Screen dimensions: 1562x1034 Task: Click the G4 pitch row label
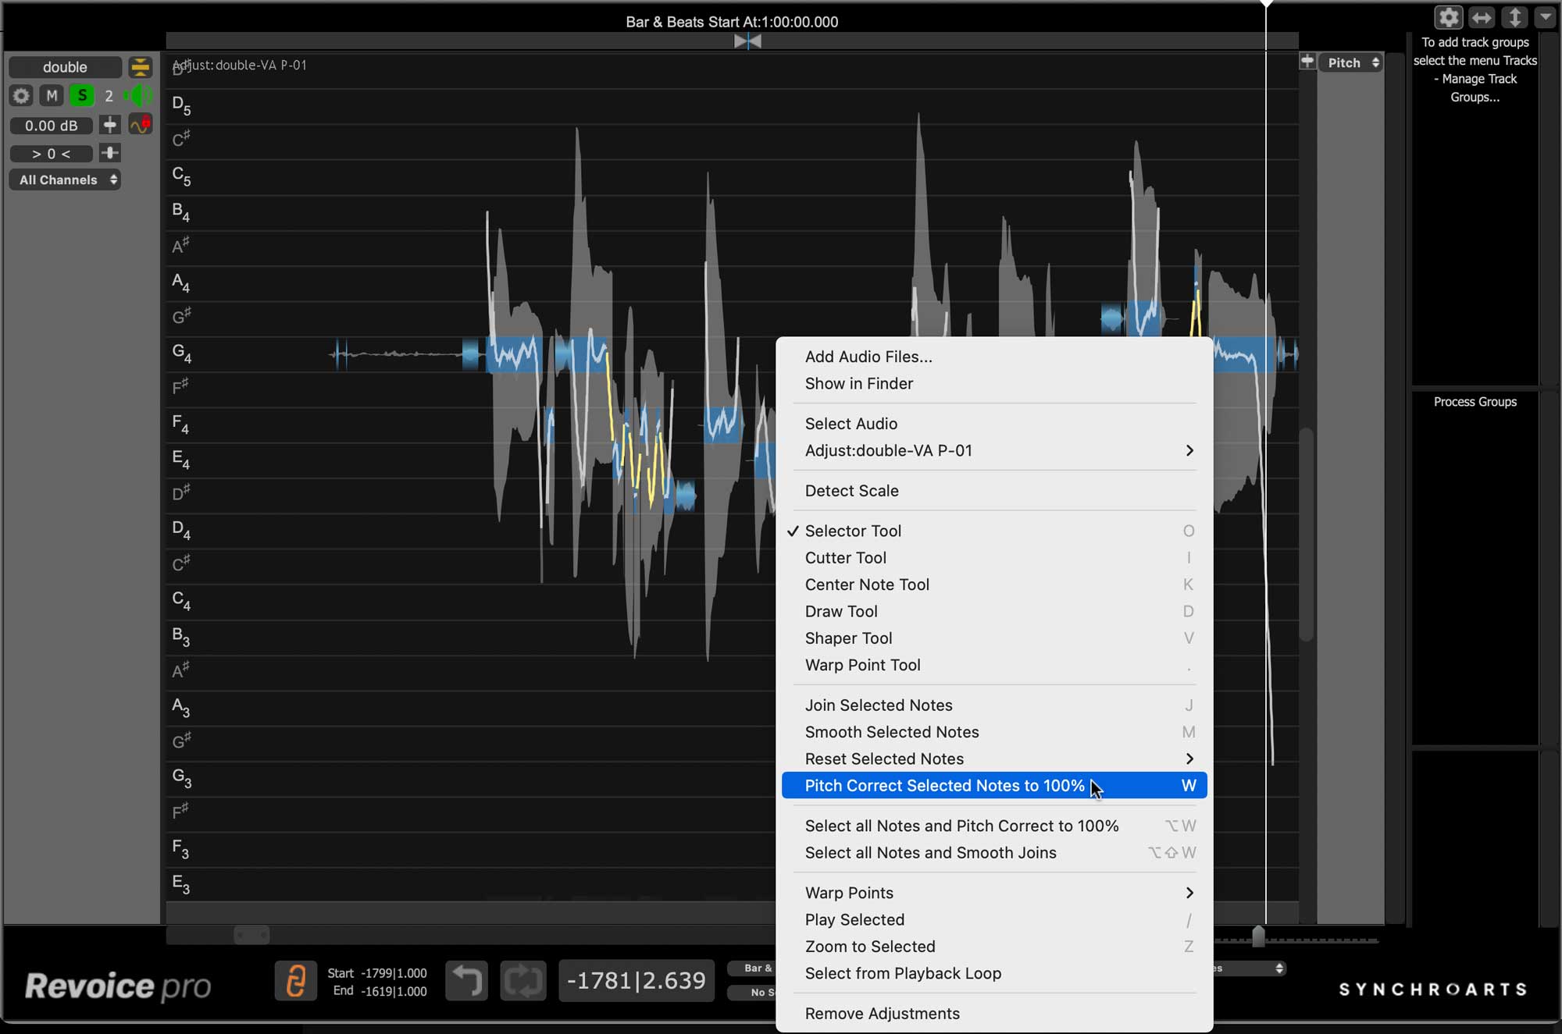point(181,353)
